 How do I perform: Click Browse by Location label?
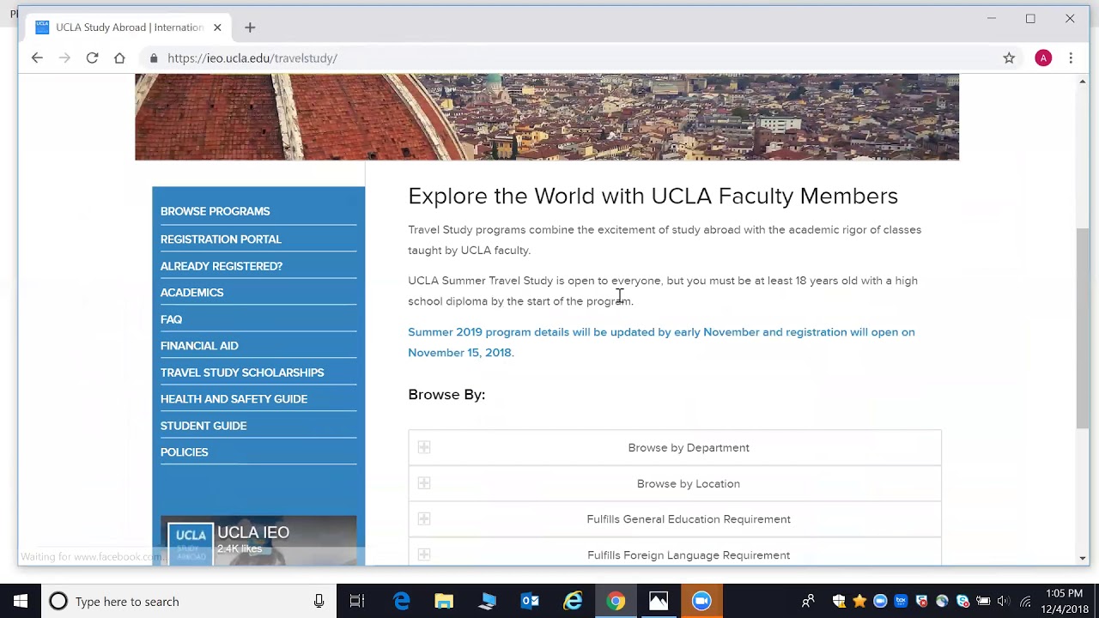pos(689,484)
